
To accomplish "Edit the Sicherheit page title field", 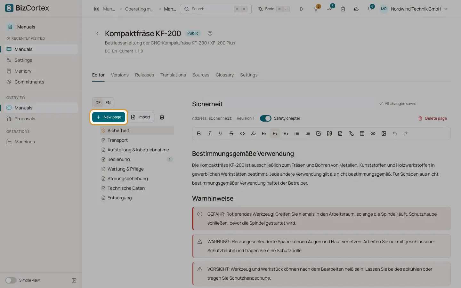I will click(284, 104).
